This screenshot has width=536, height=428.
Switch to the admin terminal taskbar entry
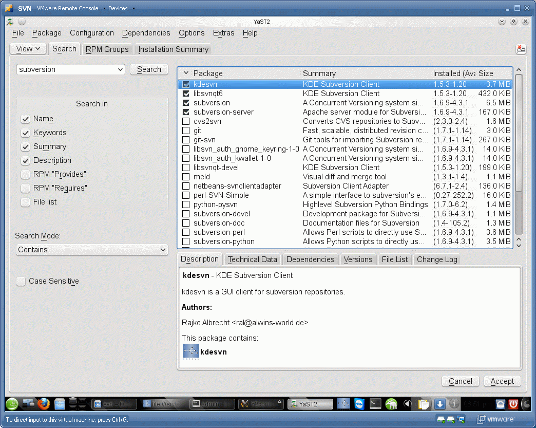pyautogui.click(x=212, y=404)
